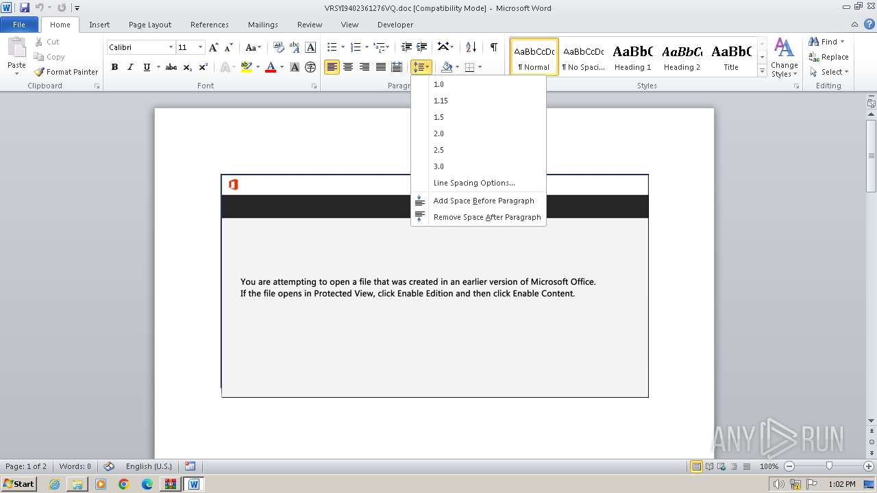Viewport: 877px width, 493px height.
Task: Open the font size dropdown
Action: pyautogui.click(x=200, y=47)
